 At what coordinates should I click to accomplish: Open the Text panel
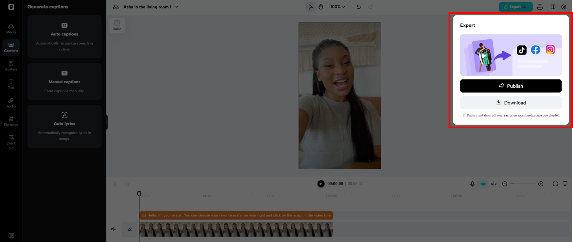coord(11,84)
